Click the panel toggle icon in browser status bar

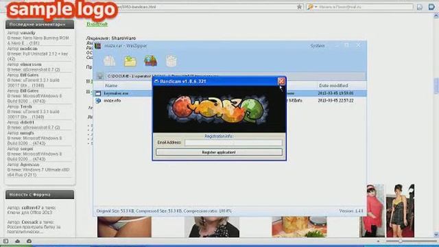pyautogui.click(x=5, y=241)
